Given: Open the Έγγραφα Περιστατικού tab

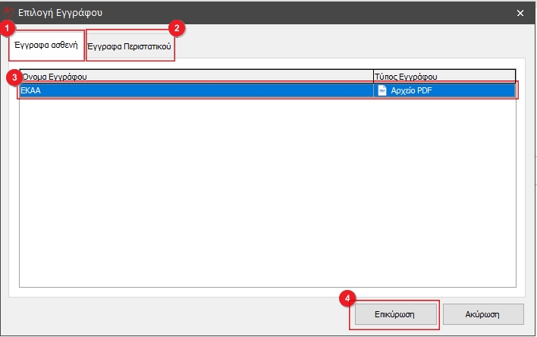Looking at the screenshot, I should (130, 46).
